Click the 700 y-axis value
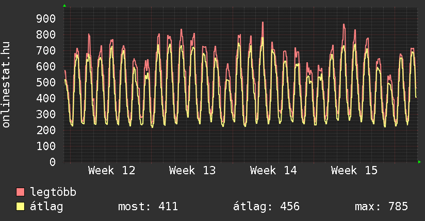Screen dimensions: 425x221 pyautogui.click(x=46, y=51)
